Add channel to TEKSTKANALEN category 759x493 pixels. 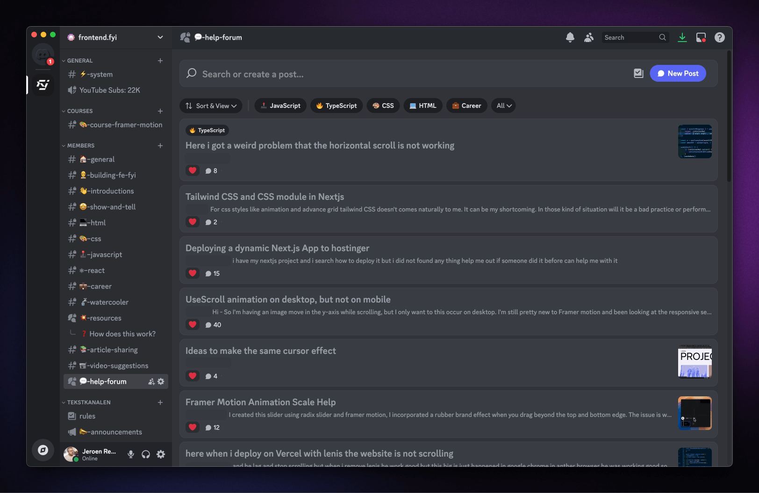click(160, 402)
